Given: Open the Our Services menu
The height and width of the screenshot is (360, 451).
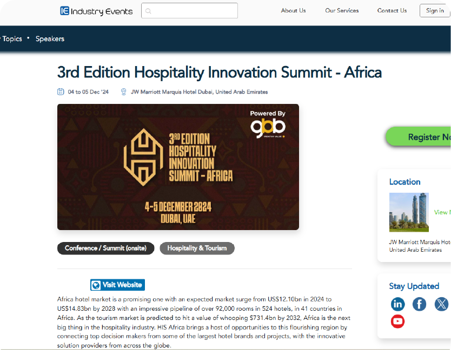Looking at the screenshot, I should (x=342, y=10).
